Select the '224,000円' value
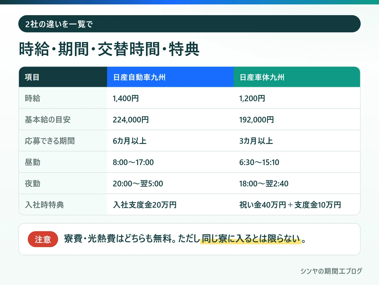This screenshot has width=379, height=285. pos(131,120)
